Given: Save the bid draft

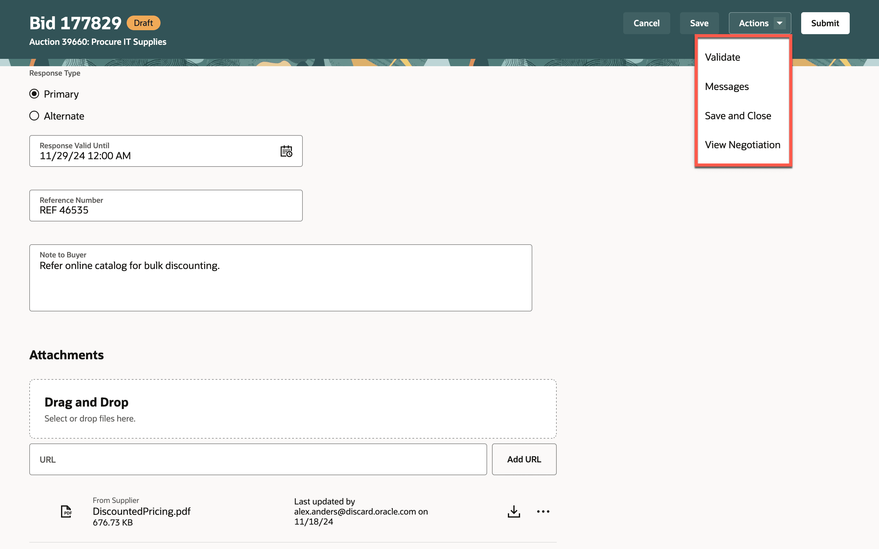Looking at the screenshot, I should point(699,23).
